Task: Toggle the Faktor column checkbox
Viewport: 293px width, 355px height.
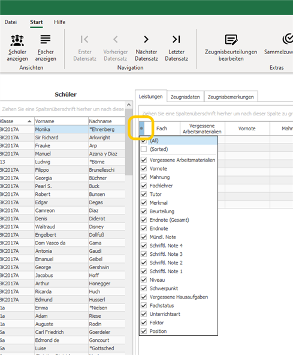Action: tap(144, 323)
